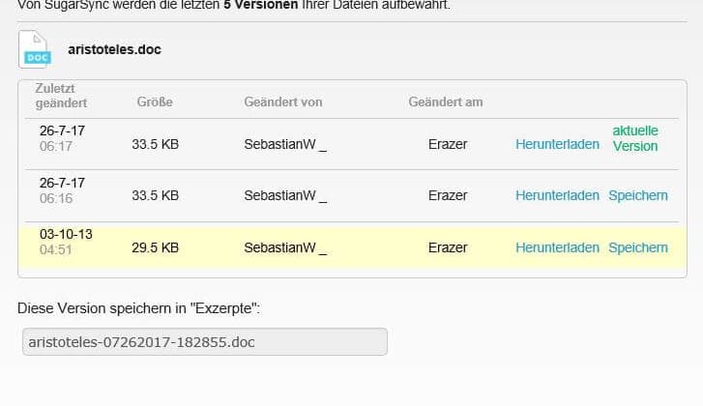Download the 06:16 version via Herunterladen
The height and width of the screenshot is (406, 703).
coord(557,195)
